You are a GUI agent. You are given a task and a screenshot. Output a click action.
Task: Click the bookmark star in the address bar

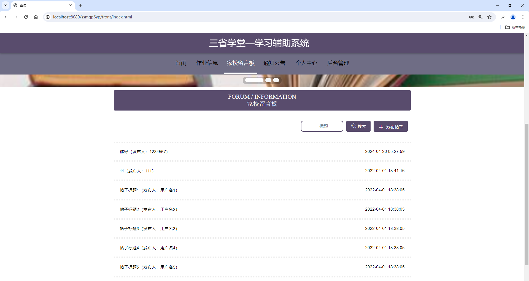[489, 17]
